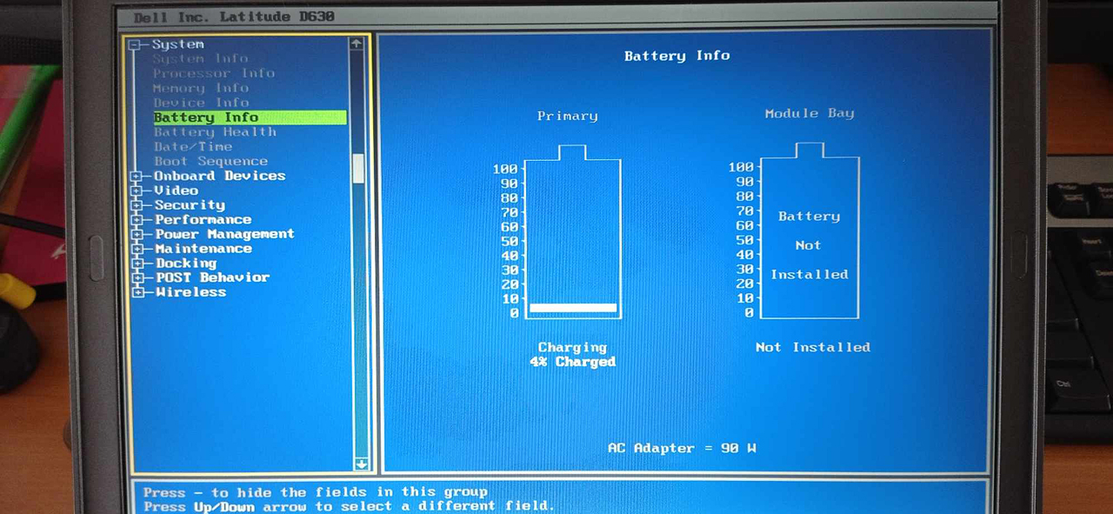Viewport: 1113px width, 514px height.
Task: Open Boot Sequence entry
Action: [210, 161]
